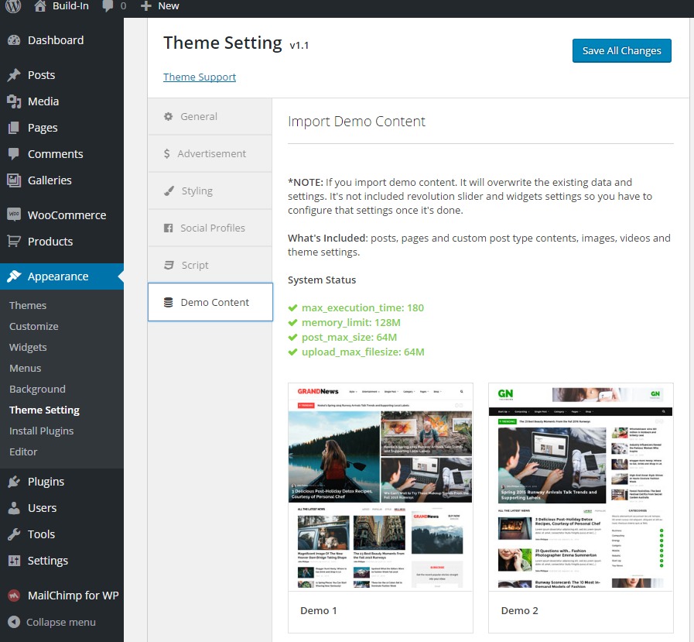The width and height of the screenshot is (694, 642).
Task: Open Install Plugins submenu item
Action: (x=42, y=431)
